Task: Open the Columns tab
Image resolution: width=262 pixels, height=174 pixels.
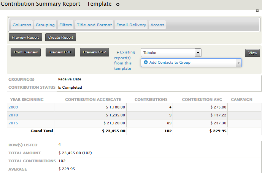Action: click(22, 25)
